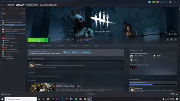
Task: Go back with the back arrow
Action: pyautogui.click(x=2, y=5)
